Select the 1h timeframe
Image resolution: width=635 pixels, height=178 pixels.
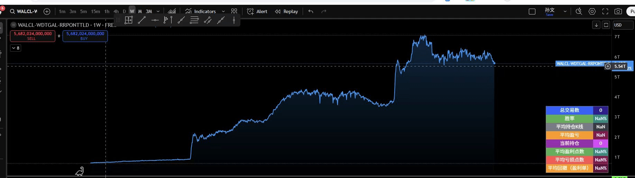click(107, 11)
